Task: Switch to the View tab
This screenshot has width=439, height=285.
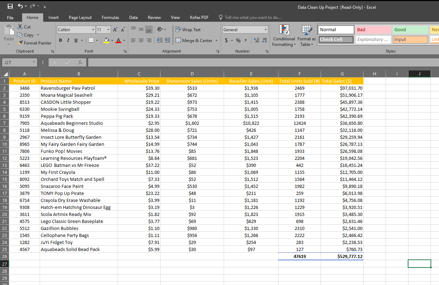Action: pyautogui.click(x=175, y=18)
